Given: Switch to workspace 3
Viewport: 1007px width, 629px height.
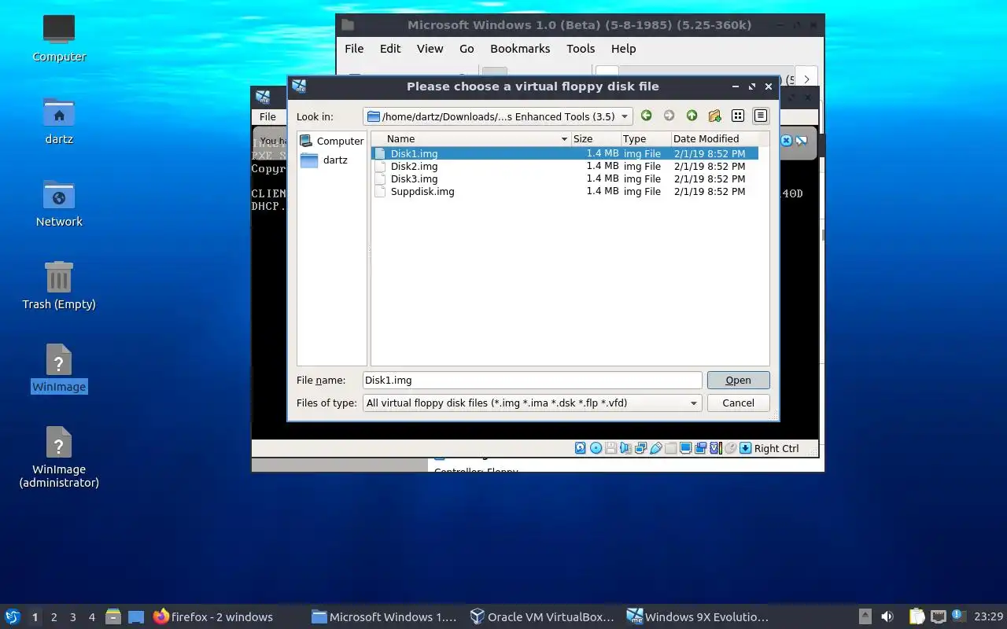Looking at the screenshot, I should [x=72, y=617].
